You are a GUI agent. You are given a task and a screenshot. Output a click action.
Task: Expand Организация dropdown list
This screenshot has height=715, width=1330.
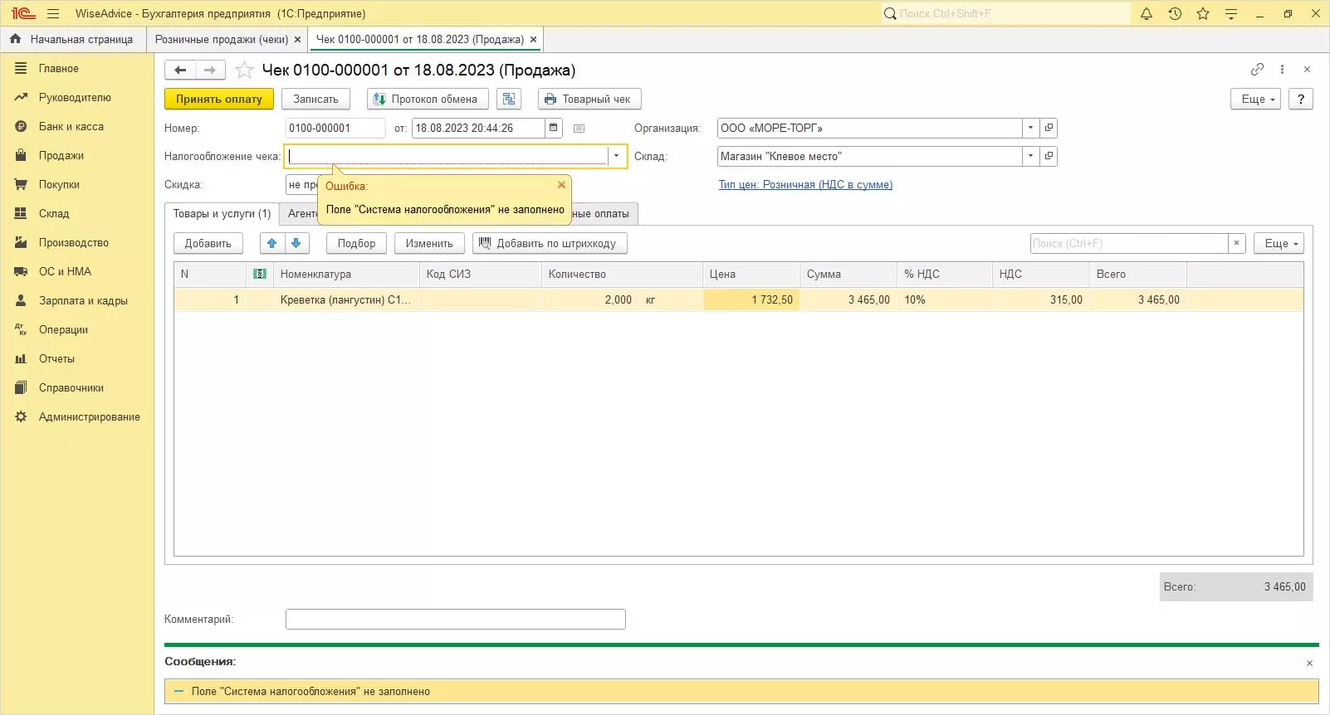(x=1031, y=128)
